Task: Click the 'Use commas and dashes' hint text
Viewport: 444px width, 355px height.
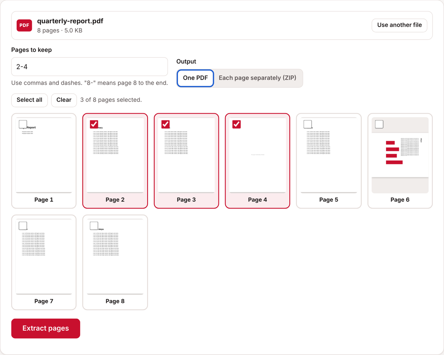Action: [90, 83]
